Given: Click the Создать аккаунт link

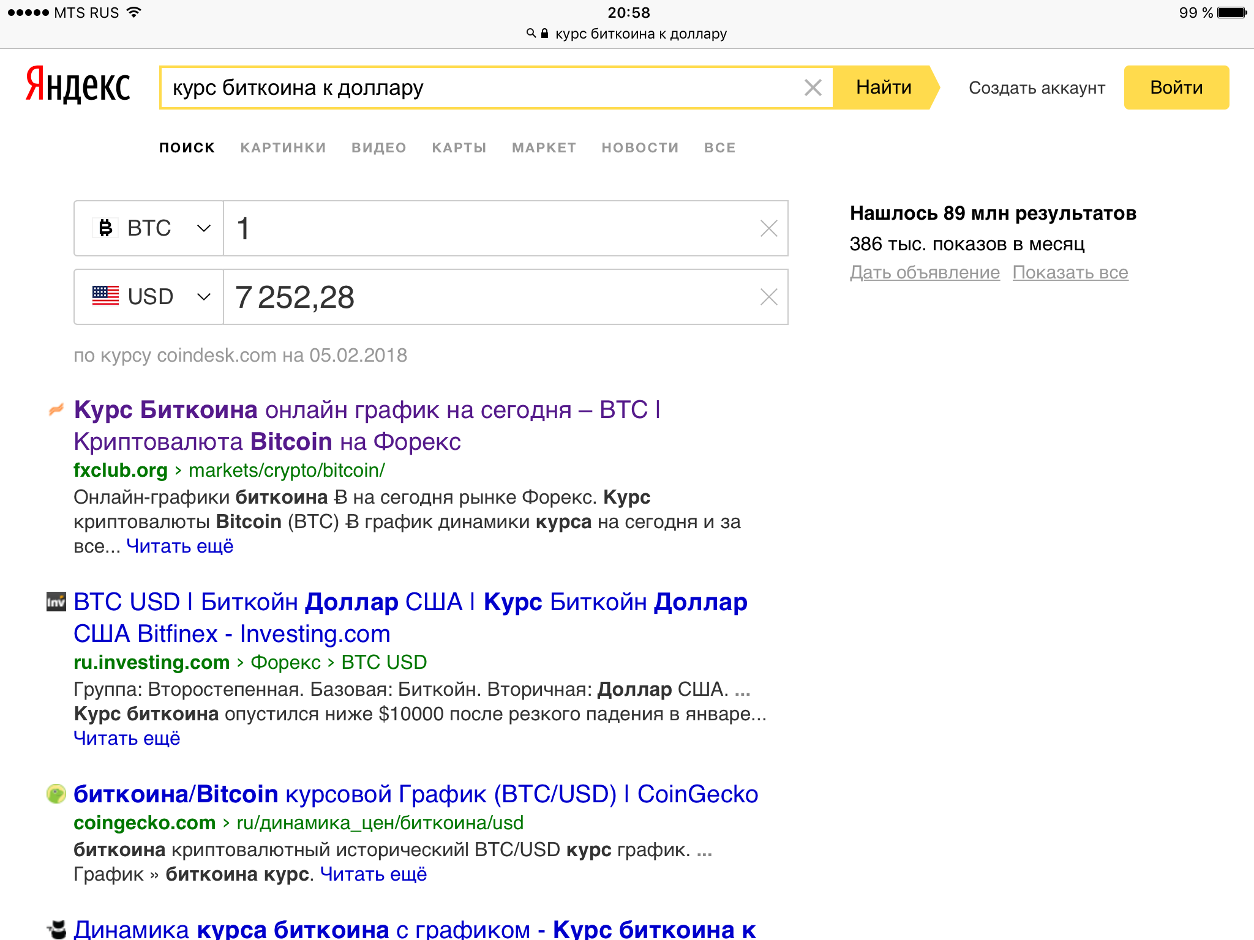Looking at the screenshot, I should tap(1037, 88).
